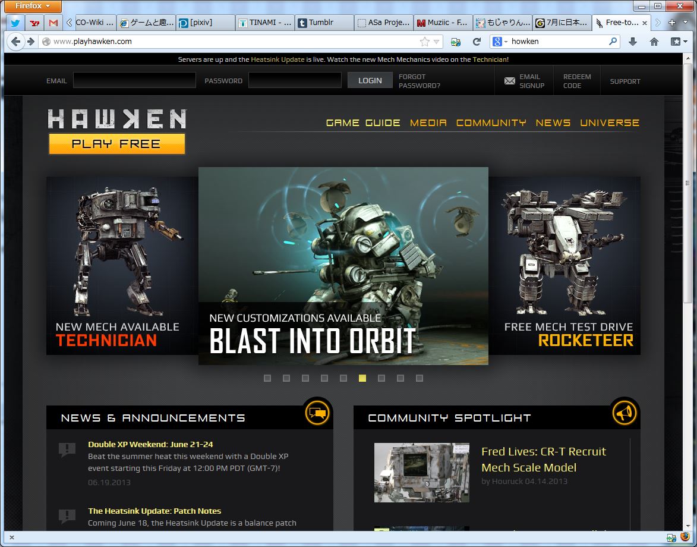Image resolution: width=697 pixels, height=547 pixels.
Task: Click the HAWKEN logo
Action: pyautogui.click(x=117, y=119)
